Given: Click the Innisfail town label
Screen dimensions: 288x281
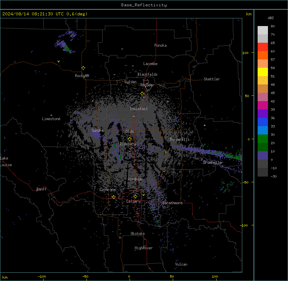Looking at the screenshot, I should click(x=139, y=109).
